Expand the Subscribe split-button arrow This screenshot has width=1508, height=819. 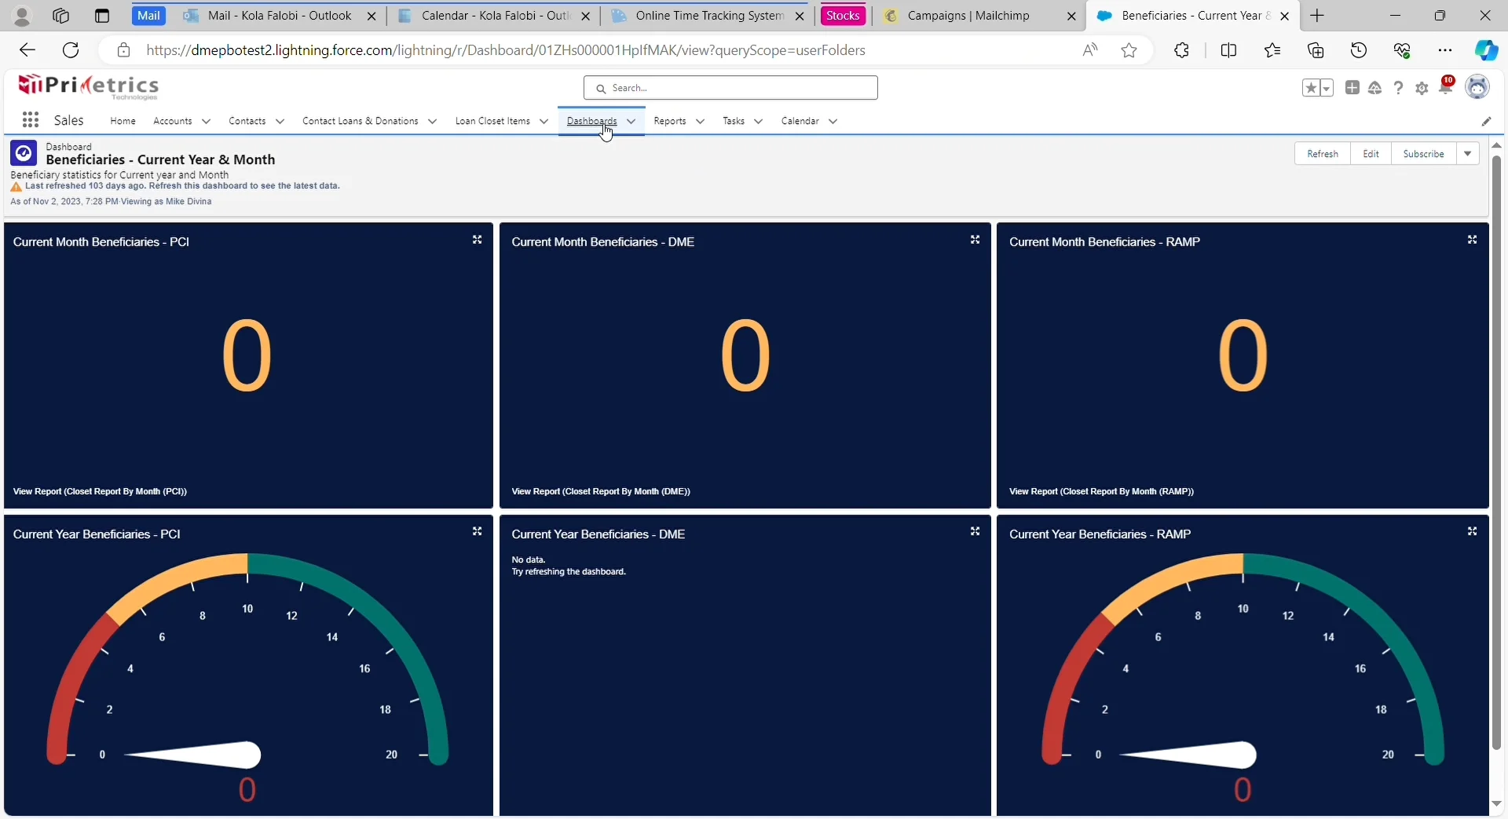pos(1468,154)
